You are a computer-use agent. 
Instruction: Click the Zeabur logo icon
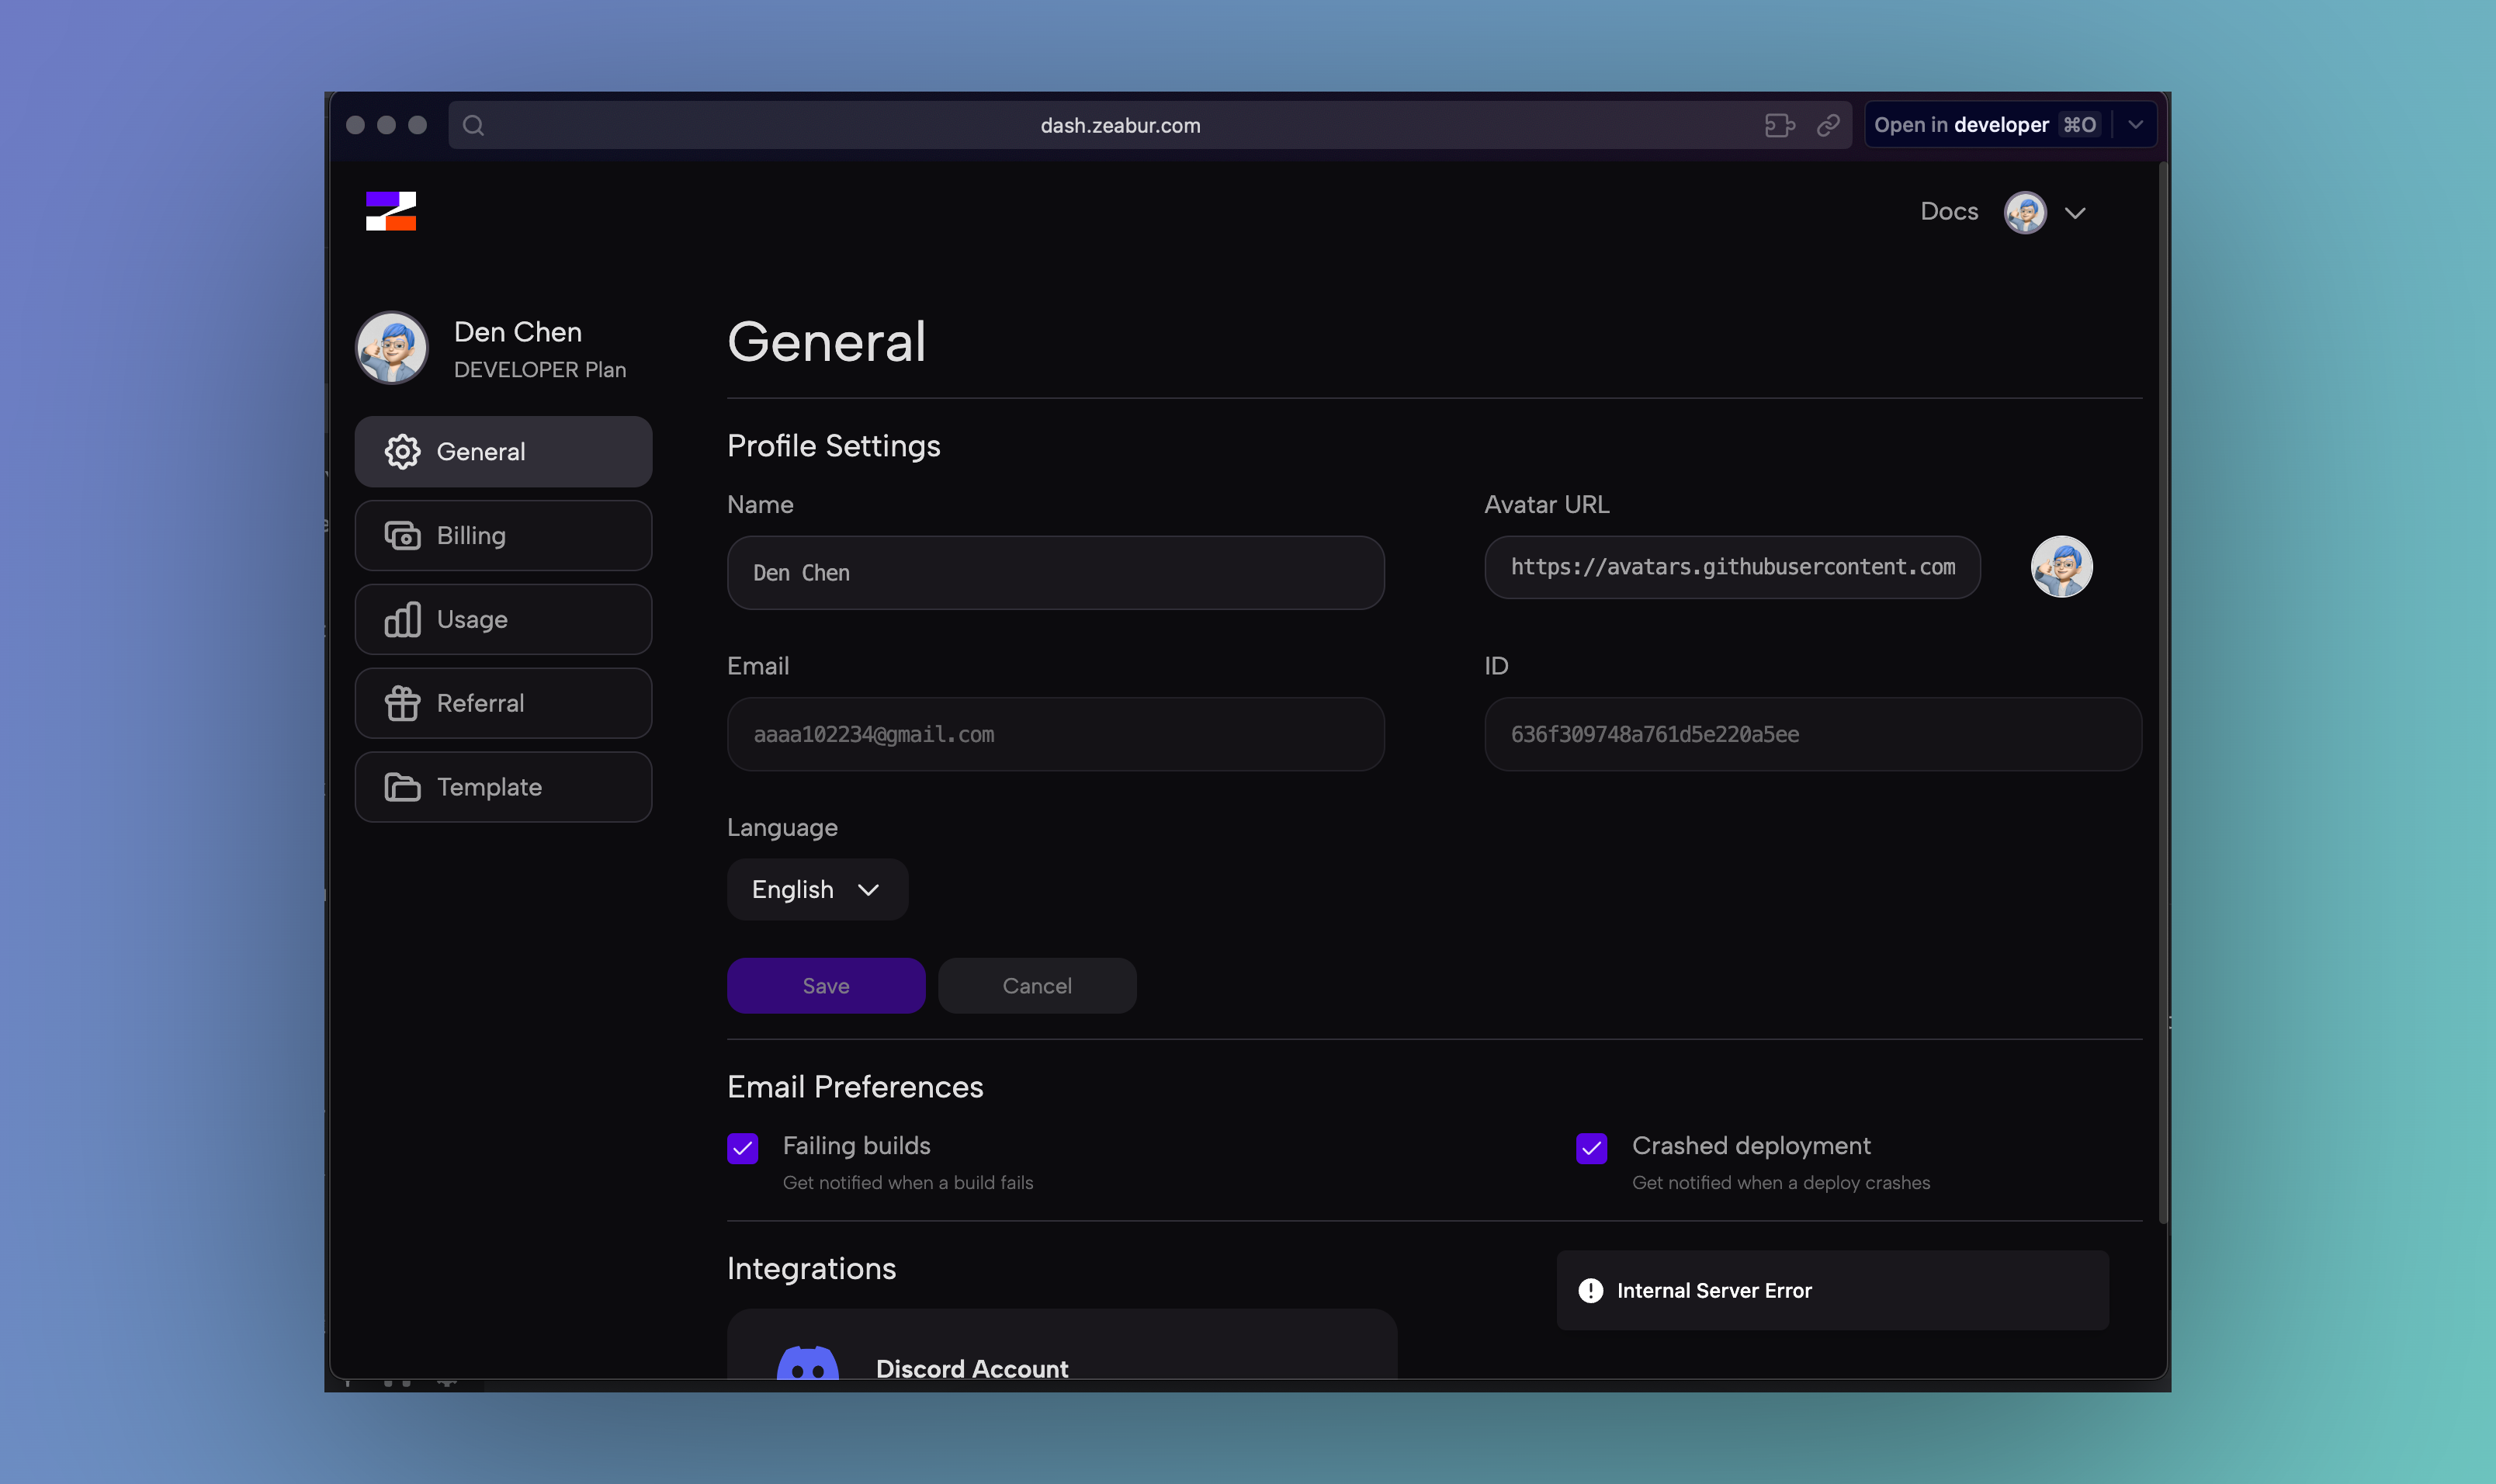coord(391,211)
